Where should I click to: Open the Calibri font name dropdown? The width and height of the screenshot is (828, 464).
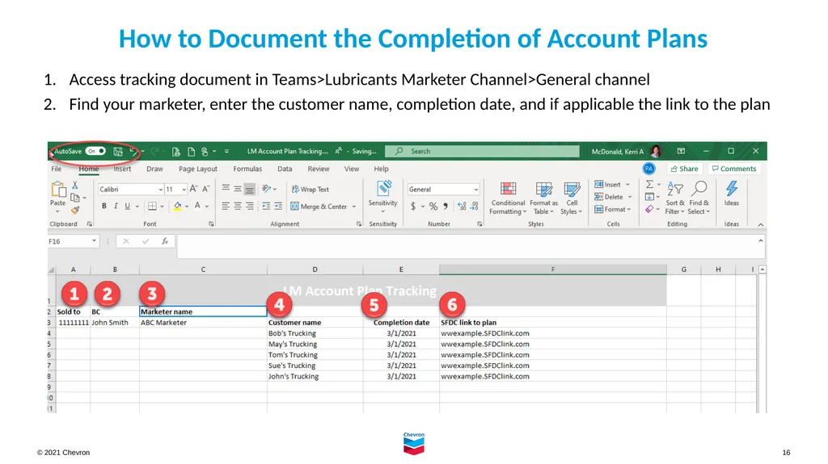tap(161, 190)
